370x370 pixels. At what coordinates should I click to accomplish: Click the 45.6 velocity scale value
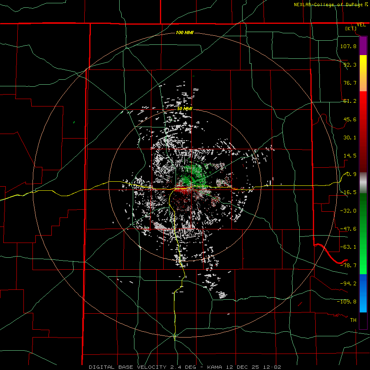pos(350,119)
